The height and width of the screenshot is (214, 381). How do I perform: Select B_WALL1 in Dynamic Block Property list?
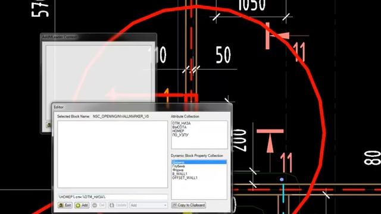tap(180, 174)
